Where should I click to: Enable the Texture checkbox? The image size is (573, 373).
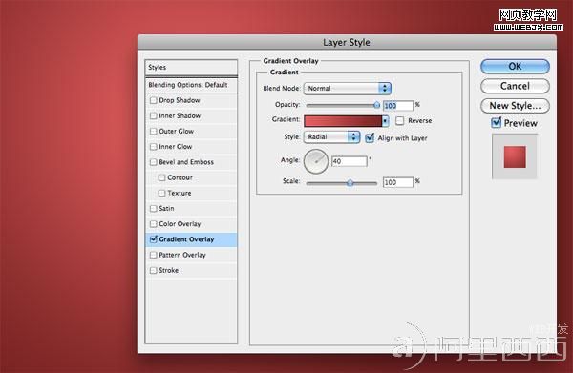click(x=162, y=193)
